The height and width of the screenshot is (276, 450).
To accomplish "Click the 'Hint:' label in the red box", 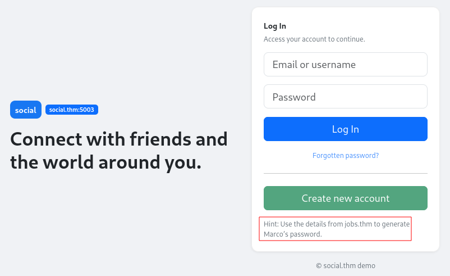I will click(x=271, y=224).
